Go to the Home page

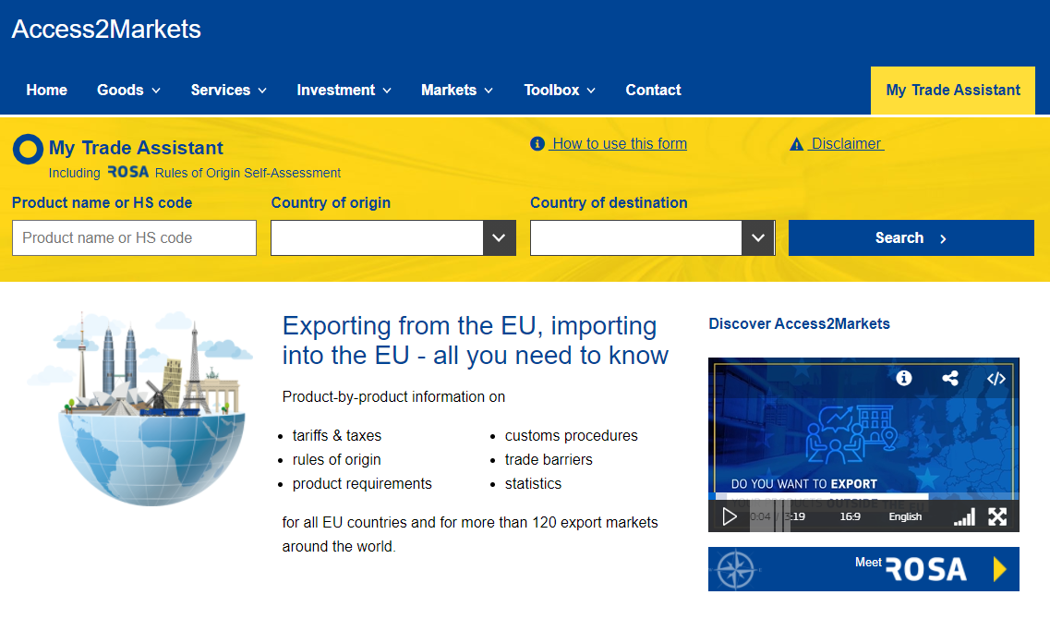(x=47, y=90)
